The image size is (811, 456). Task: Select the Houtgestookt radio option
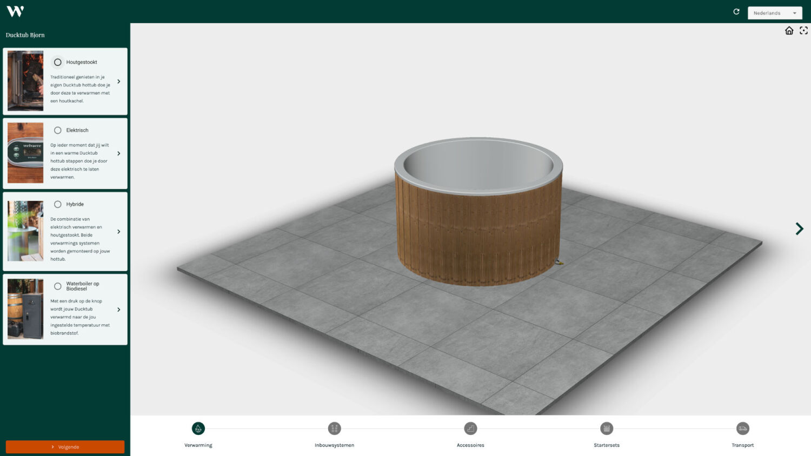[x=58, y=62]
